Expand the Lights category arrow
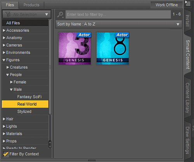This screenshot has width=194, height=162. coord(4,126)
